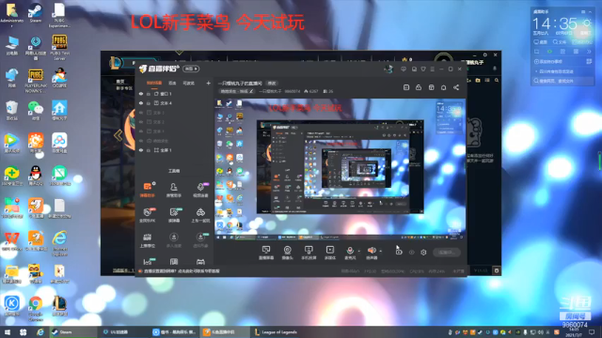Open the lottery tool with green badge
This screenshot has width=602, height=338.
pyautogui.click(x=174, y=215)
